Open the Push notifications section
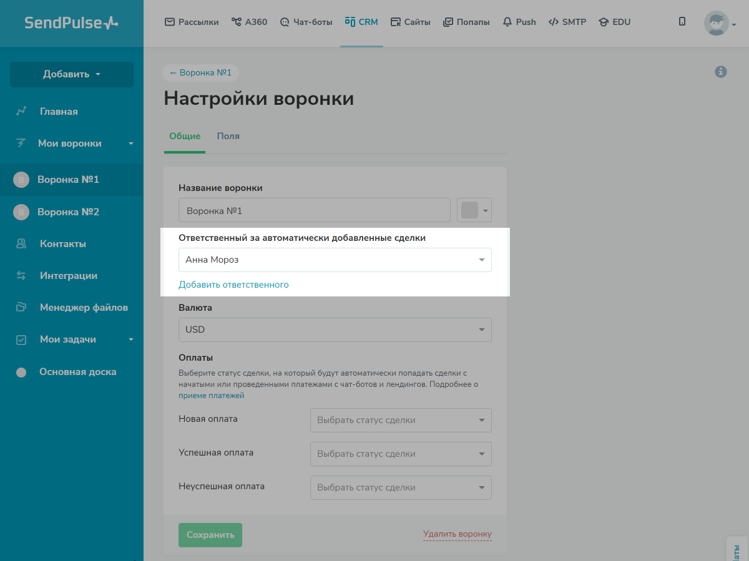Screen dimensions: 749x561 [x=519, y=22]
